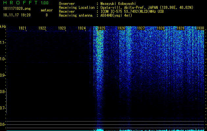
Task: Click the meteor label
Action: click(x=47, y=10)
